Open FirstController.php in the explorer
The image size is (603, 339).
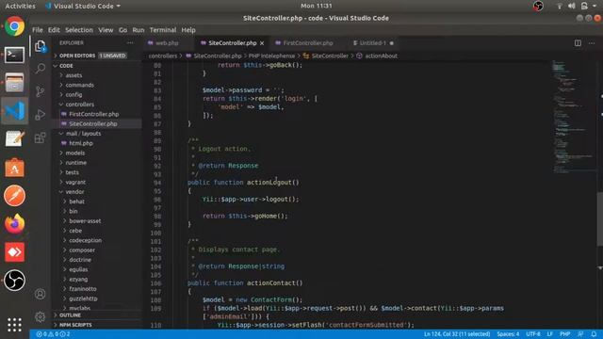97,114
